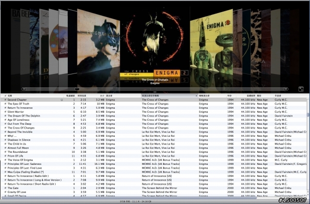
Task: Select The Child In Us row
Action: [154, 144]
